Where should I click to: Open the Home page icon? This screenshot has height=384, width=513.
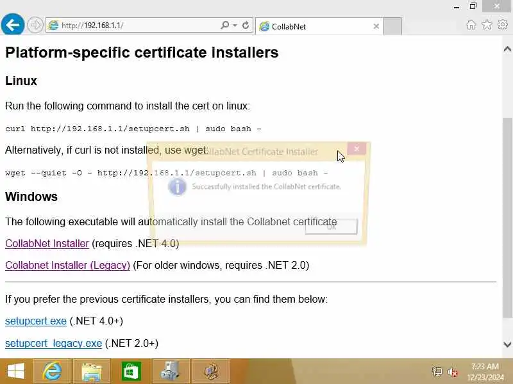point(471,25)
